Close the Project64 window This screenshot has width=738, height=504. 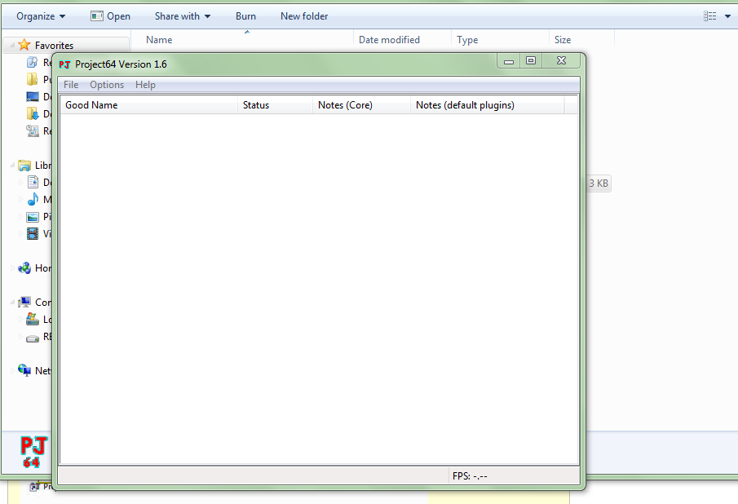[x=562, y=60]
